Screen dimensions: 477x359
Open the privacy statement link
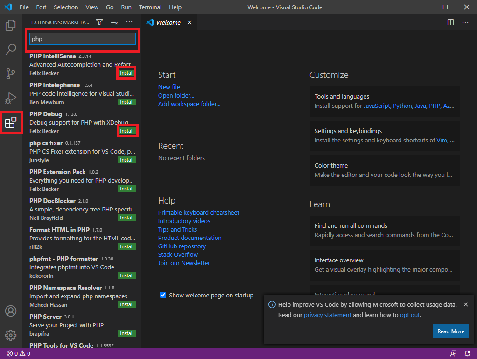pyautogui.click(x=327, y=315)
